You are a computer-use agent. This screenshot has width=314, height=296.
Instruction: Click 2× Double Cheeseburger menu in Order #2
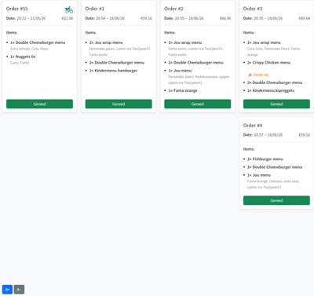[x=195, y=63]
